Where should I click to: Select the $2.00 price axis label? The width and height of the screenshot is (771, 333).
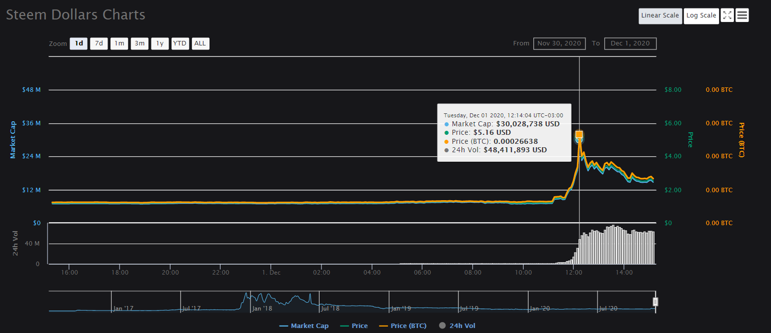click(x=672, y=190)
